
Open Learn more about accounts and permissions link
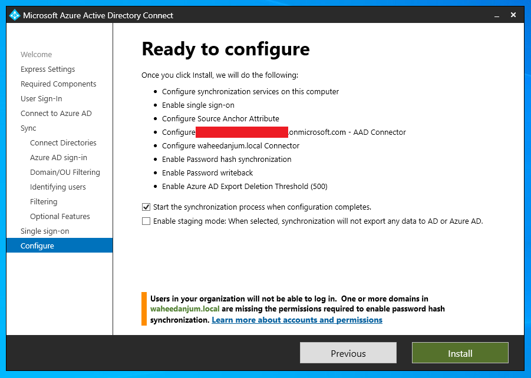(x=297, y=320)
